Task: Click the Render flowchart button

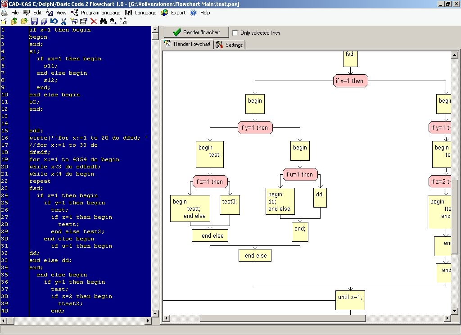Action: click(196, 32)
